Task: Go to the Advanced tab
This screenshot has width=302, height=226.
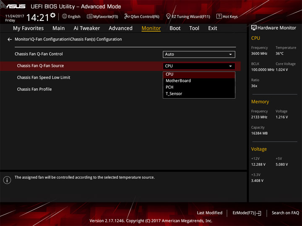Action: tap(120, 28)
